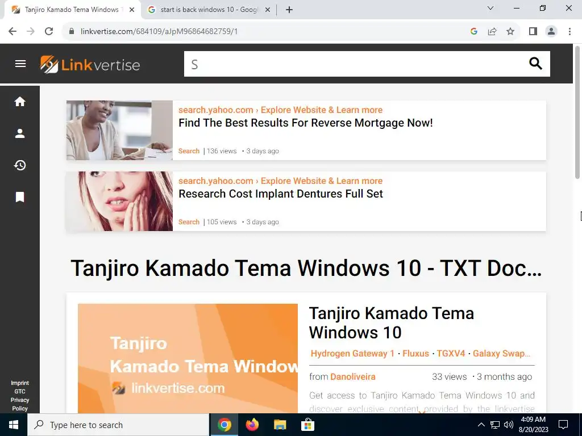Open the Fluxus tag
The height and width of the screenshot is (436, 582).
point(415,353)
